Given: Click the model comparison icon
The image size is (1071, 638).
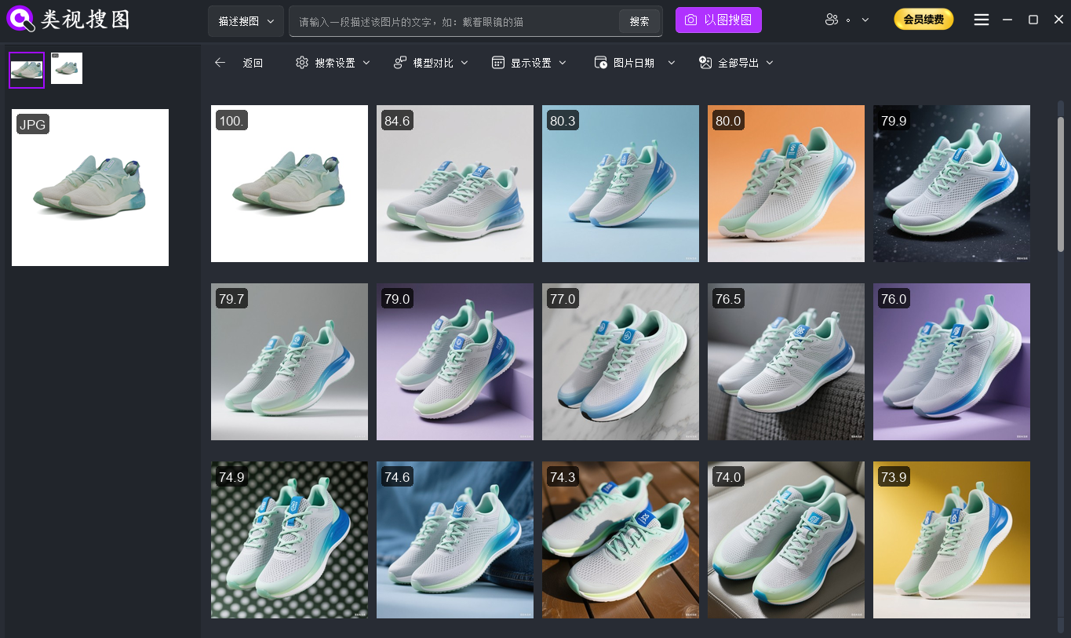Looking at the screenshot, I should coord(400,63).
